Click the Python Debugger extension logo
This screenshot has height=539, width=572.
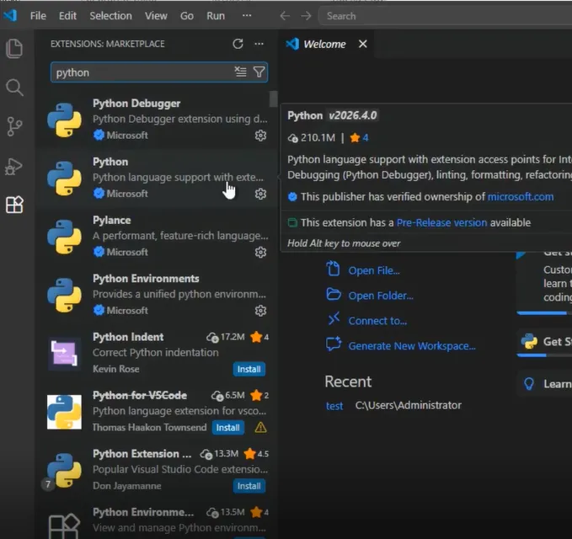coord(64,120)
